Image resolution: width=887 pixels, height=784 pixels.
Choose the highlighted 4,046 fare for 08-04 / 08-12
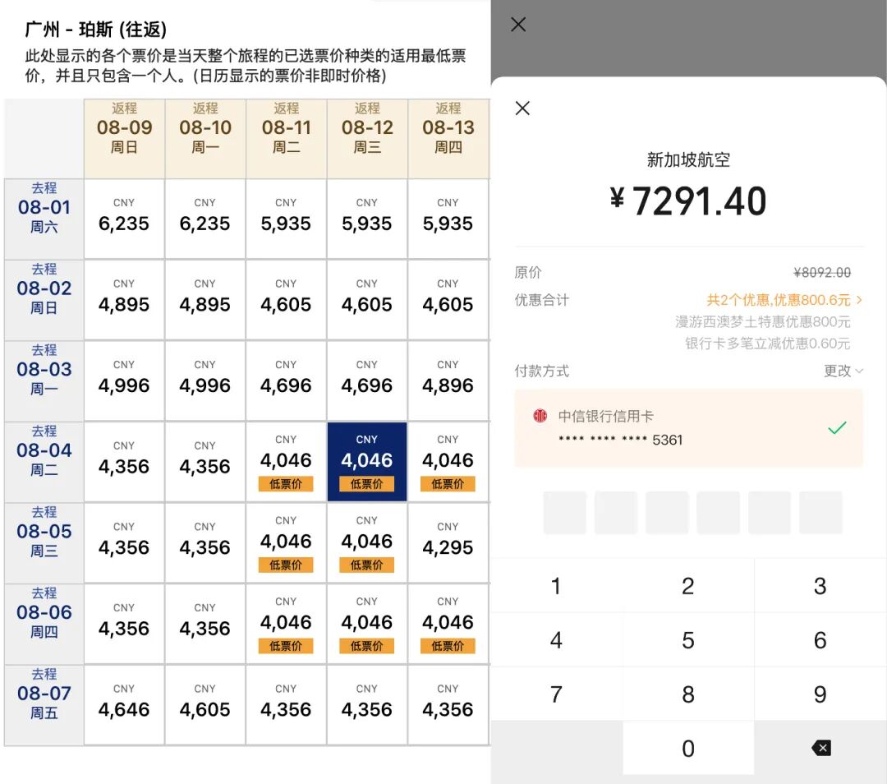point(367,462)
